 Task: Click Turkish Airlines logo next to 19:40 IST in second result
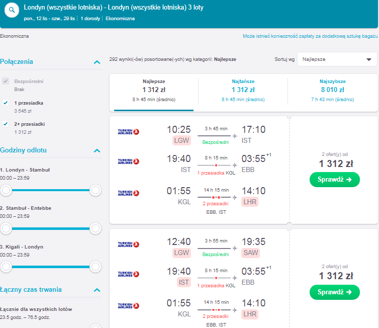tap(128, 274)
